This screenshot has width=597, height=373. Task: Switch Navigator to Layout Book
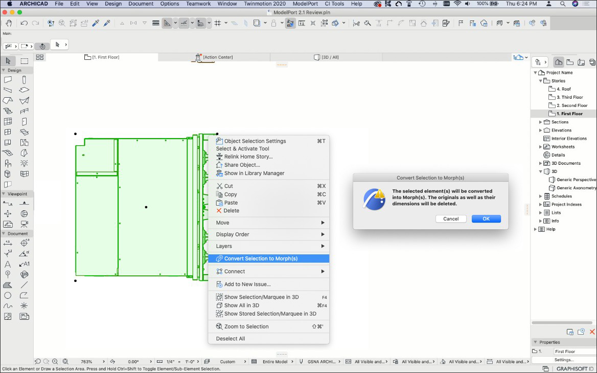pyautogui.click(x=581, y=62)
